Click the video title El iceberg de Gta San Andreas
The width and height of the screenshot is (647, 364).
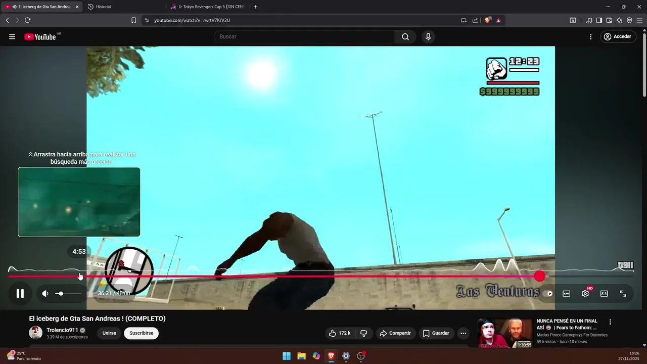click(x=97, y=318)
